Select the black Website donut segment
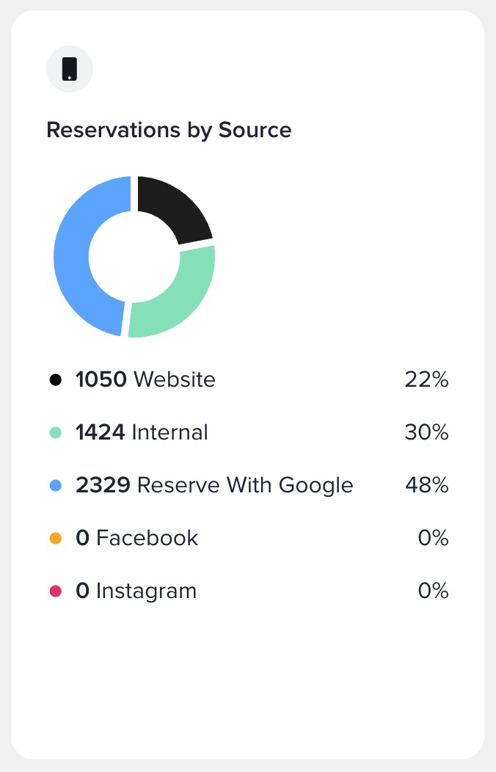 tap(172, 207)
